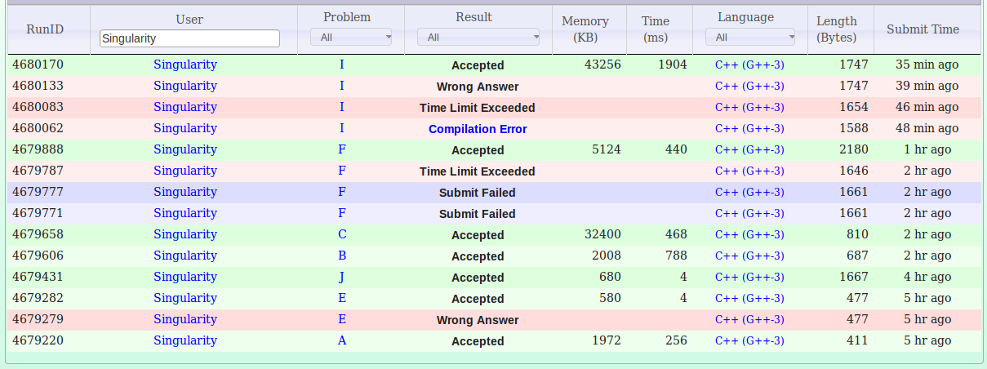Screen dimensions: 987x369
Task: Click problem C link for run 4679658
Action: click(342, 234)
